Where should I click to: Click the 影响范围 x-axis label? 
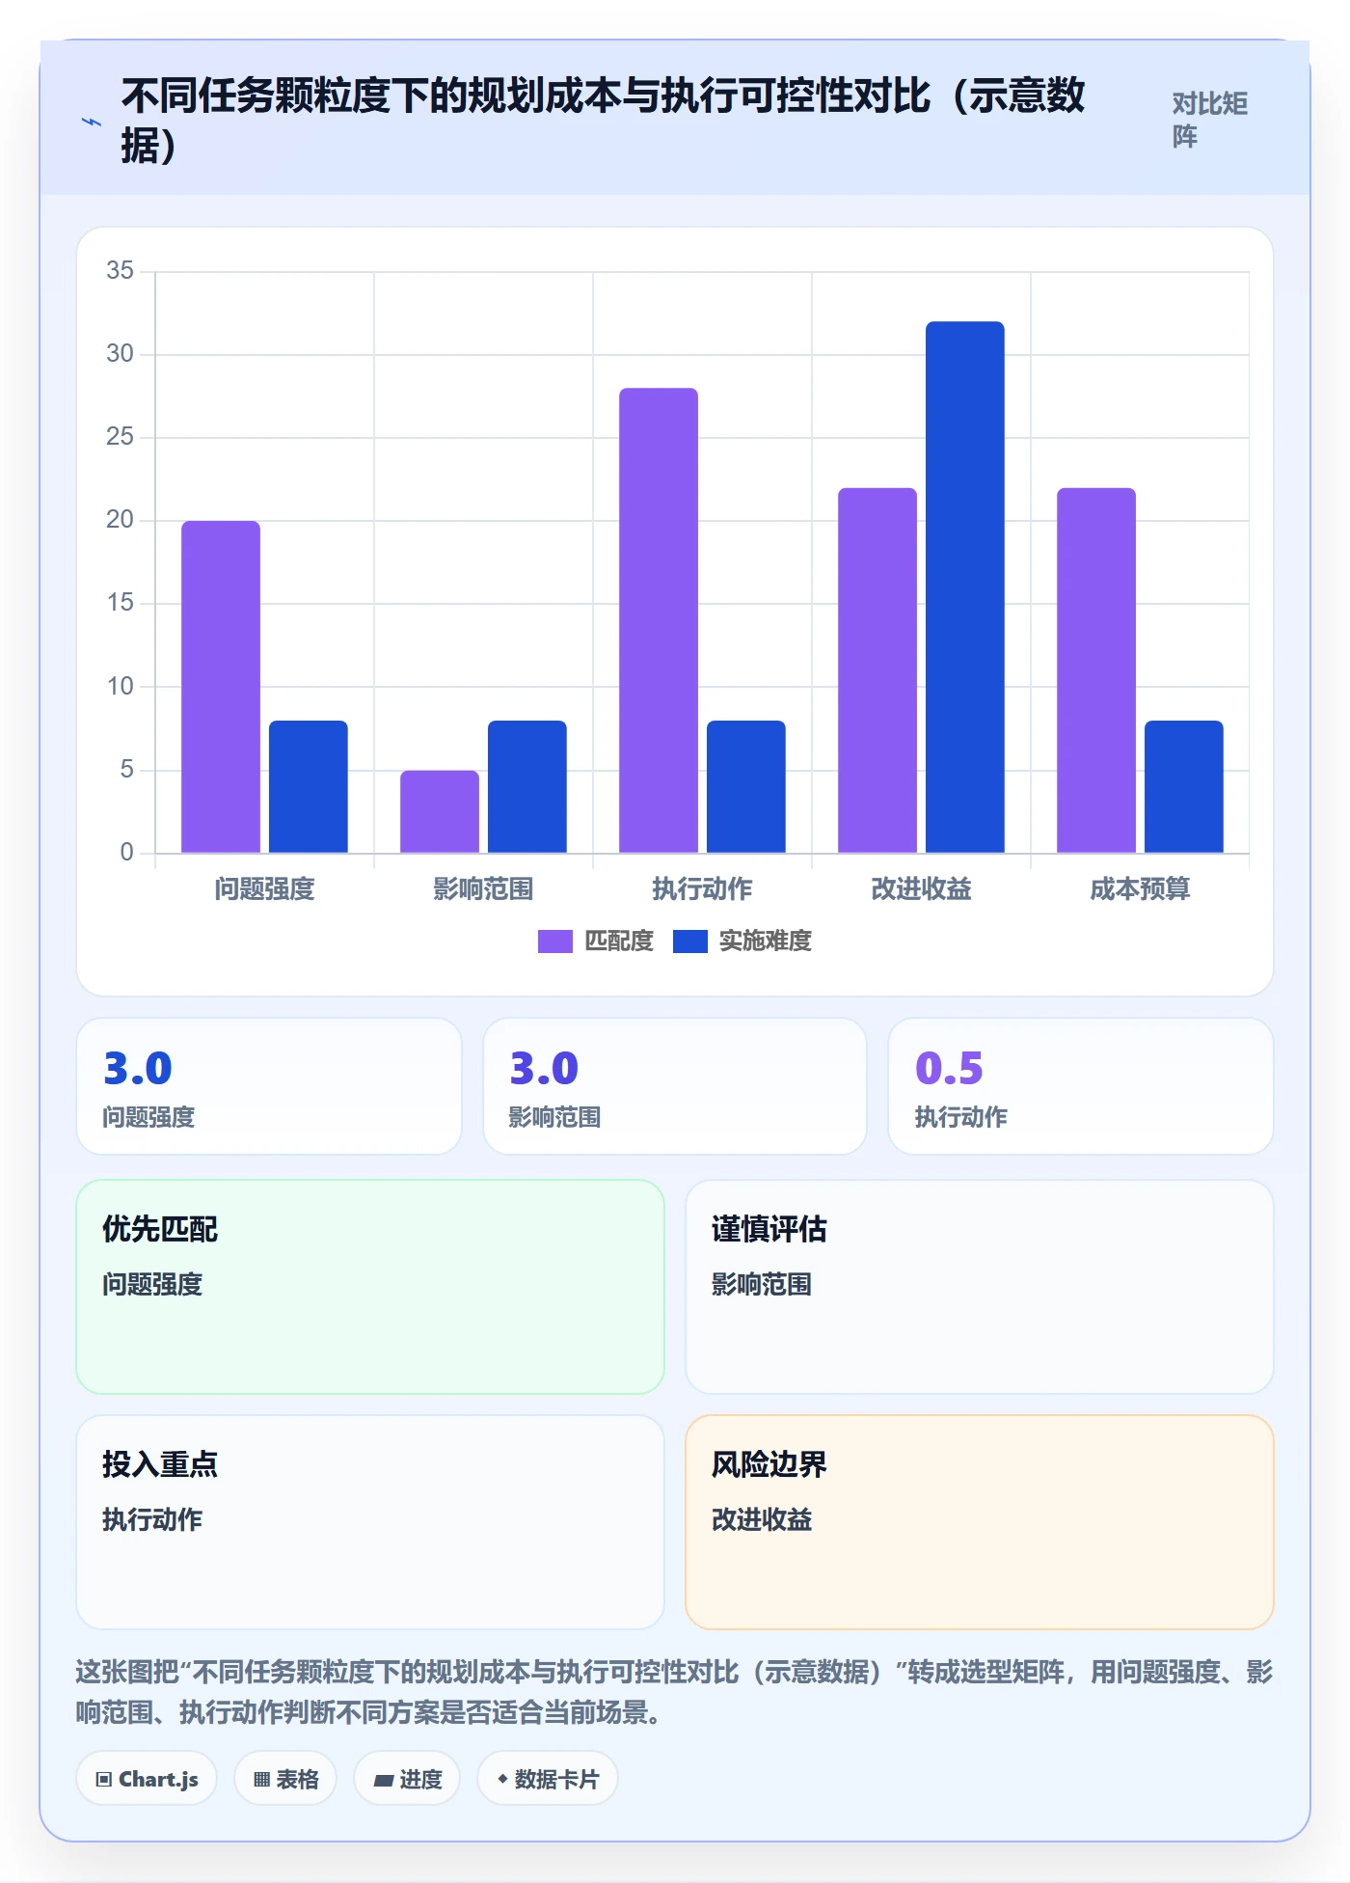click(x=484, y=888)
